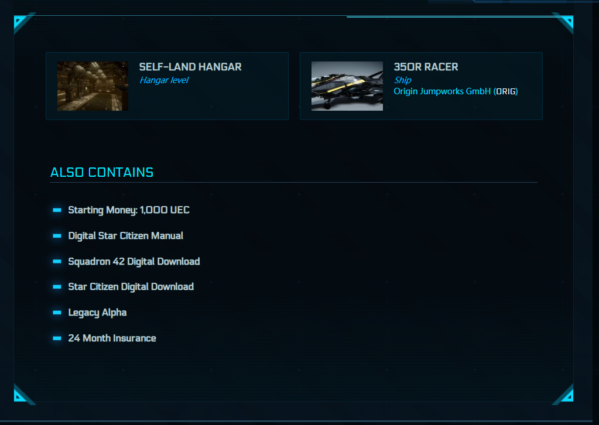Click the 350R RACER title
This screenshot has height=425, width=599.
[426, 67]
